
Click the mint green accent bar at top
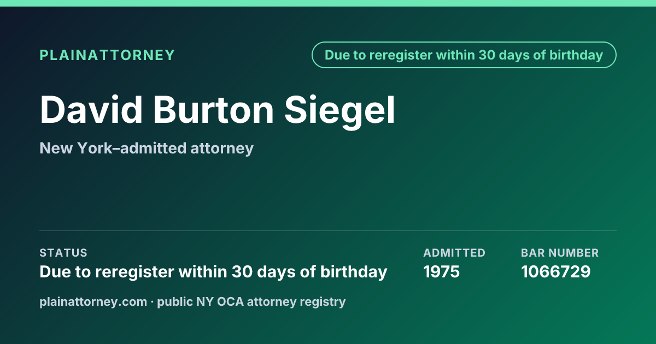pyautogui.click(x=328, y=3)
